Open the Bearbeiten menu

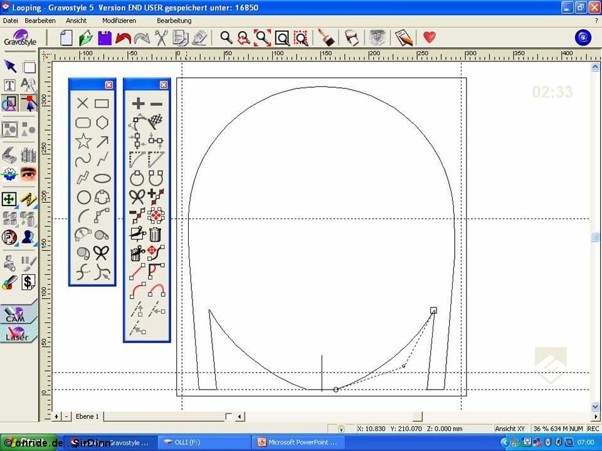coord(40,21)
